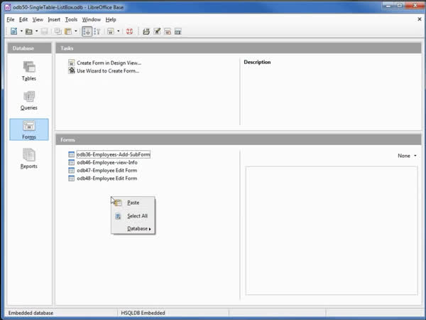Click the icon beside odb48-Employee Edit Form
This screenshot has width=426, height=320.
tap(72, 178)
